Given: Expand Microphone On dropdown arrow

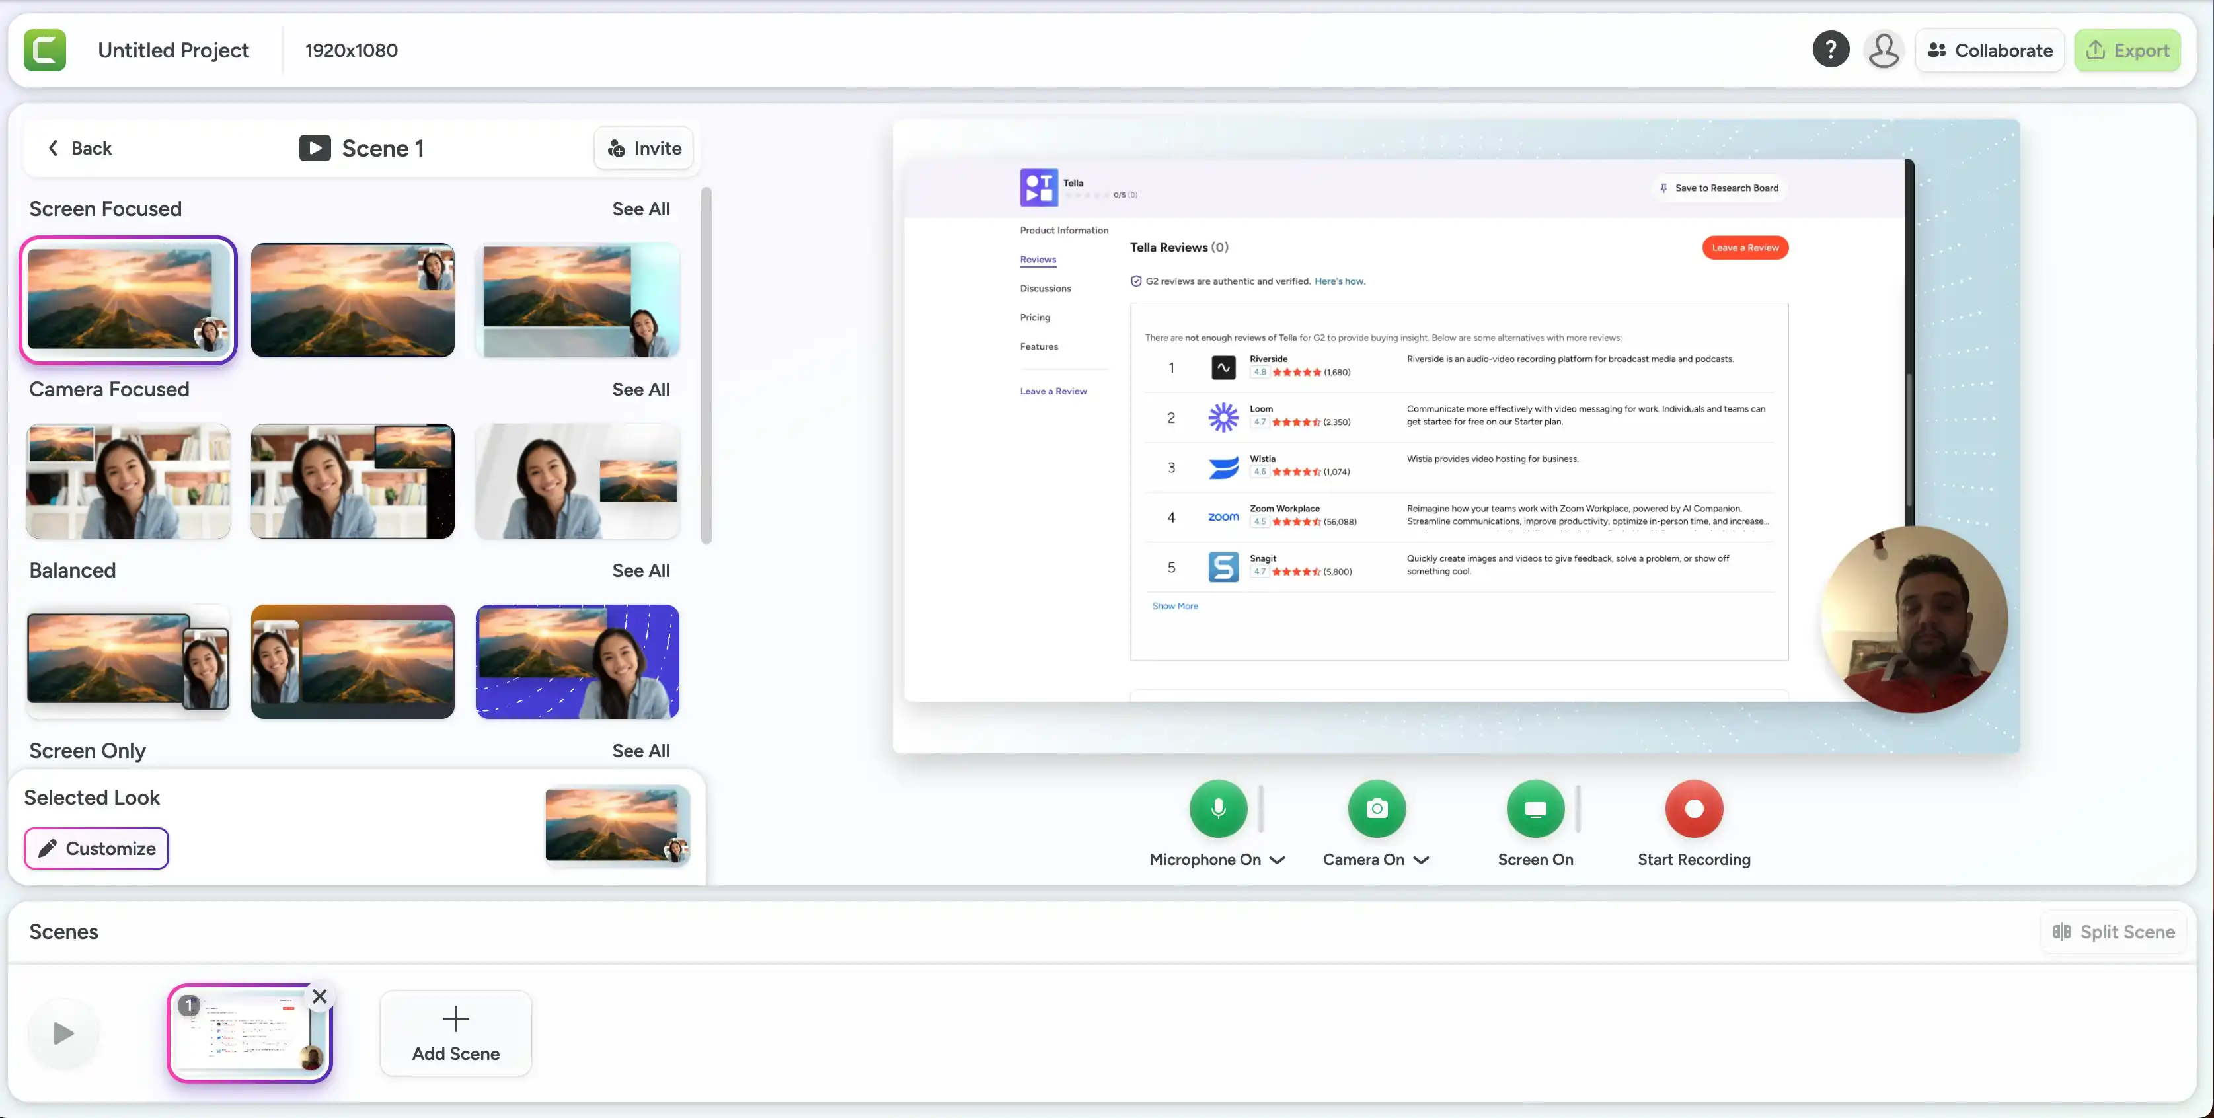Looking at the screenshot, I should 1277,860.
